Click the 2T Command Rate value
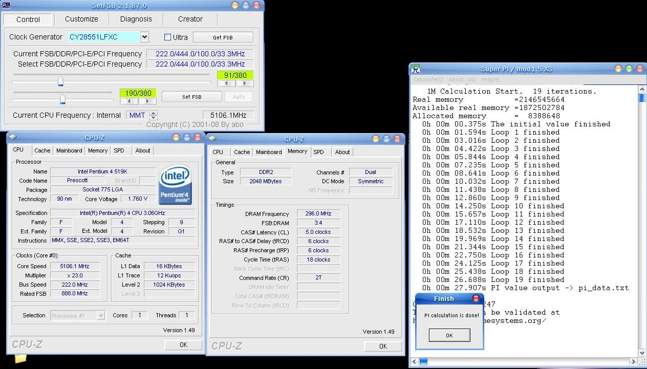This screenshot has height=369, width=647. 318,278
